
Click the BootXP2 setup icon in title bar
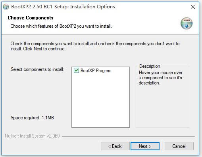pyautogui.click(x=6, y=7)
